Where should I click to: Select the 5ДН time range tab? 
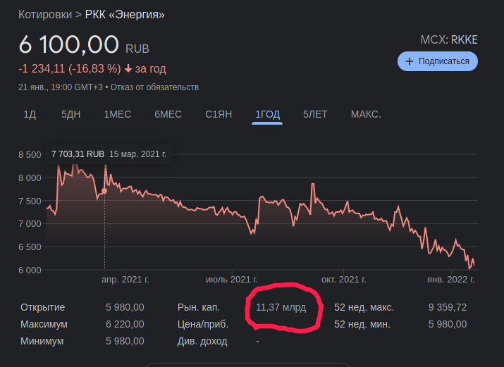(x=70, y=114)
